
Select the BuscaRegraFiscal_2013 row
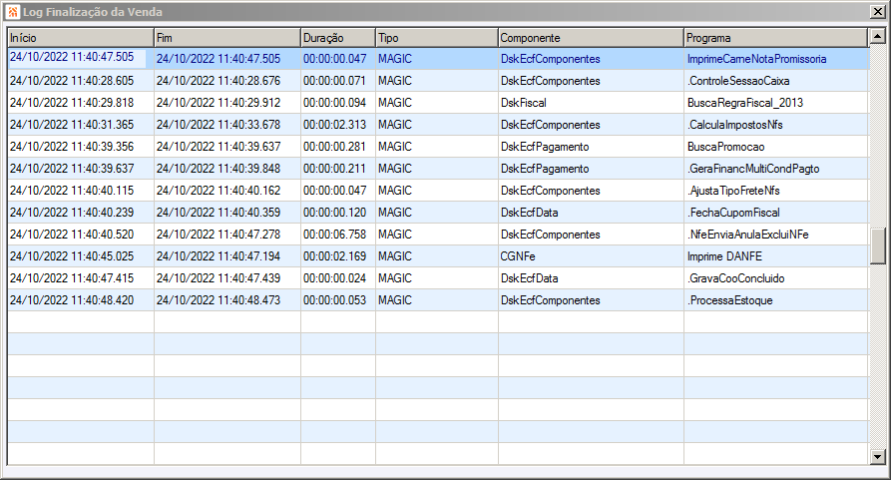[x=438, y=103]
